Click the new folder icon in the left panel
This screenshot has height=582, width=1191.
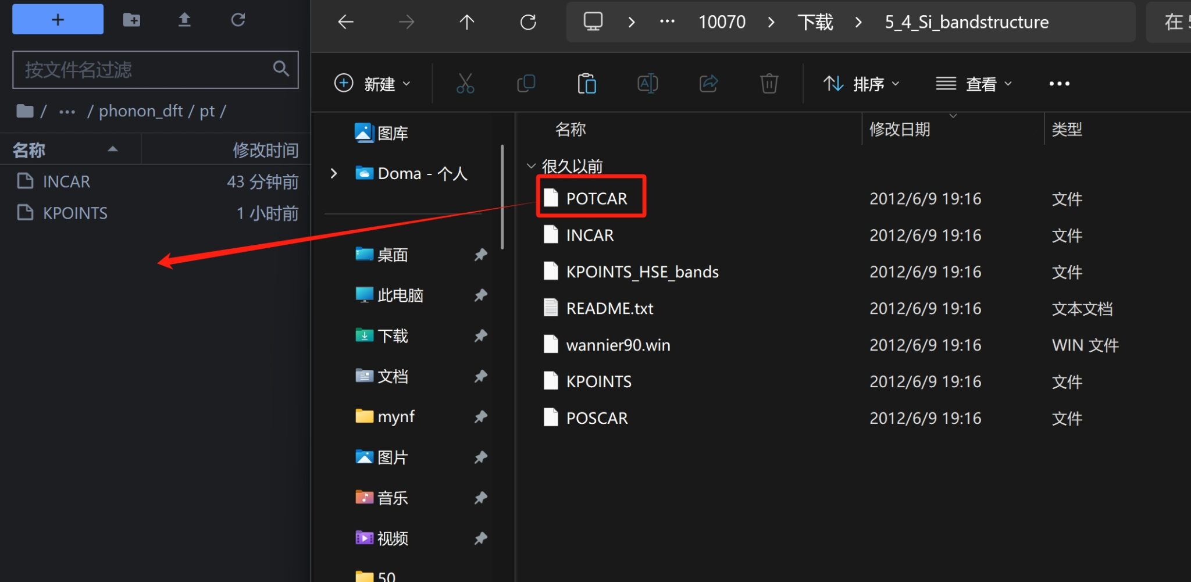132,19
